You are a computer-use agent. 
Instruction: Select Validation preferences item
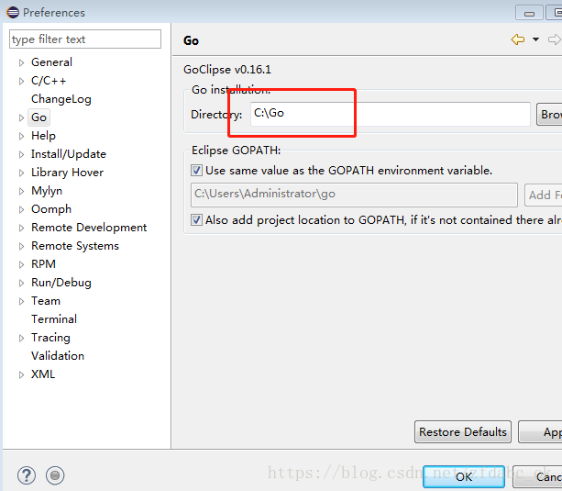pos(58,356)
